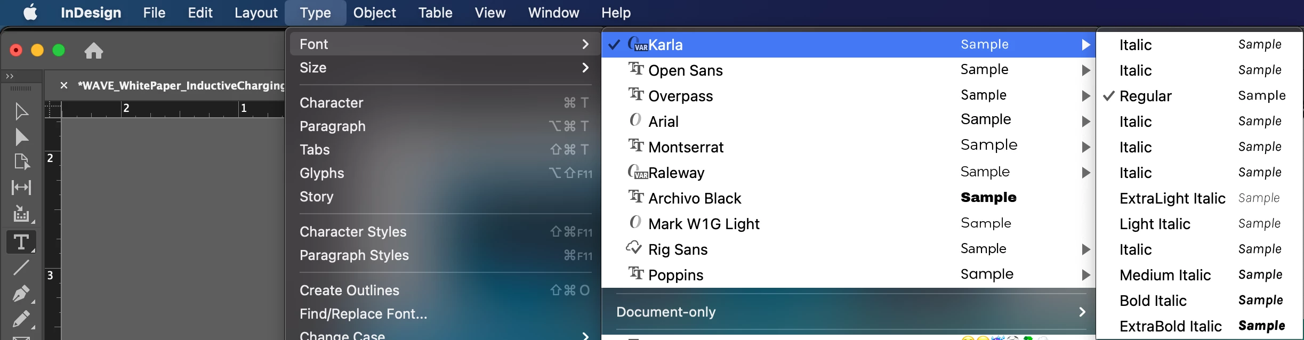This screenshot has width=1304, height=340.
Task: Click the checkmark next to Karla
Action: (614, 44)
